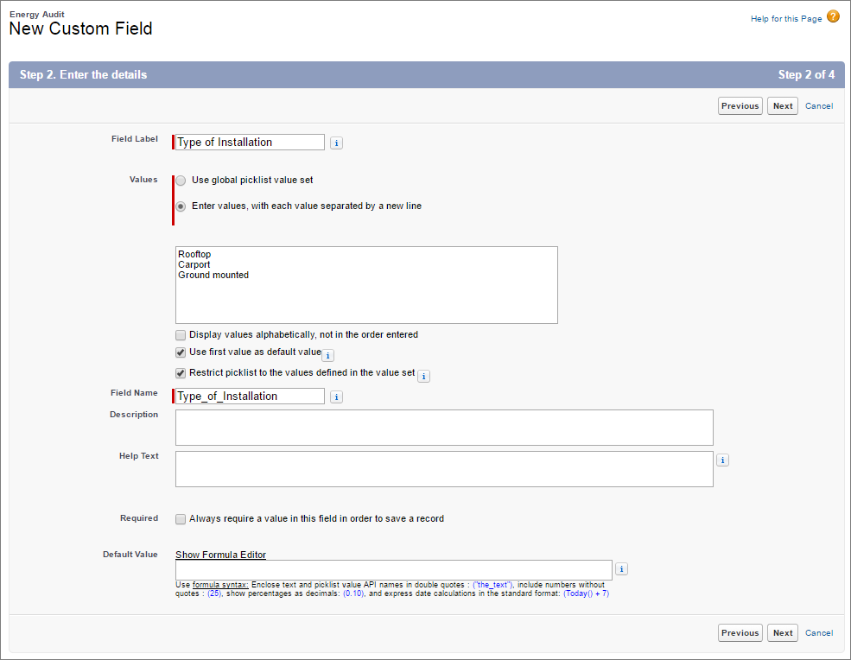Check Always require a value checkbox
Image resolution: width=851 pixels, height=660 pixels.
click(181, 519)
